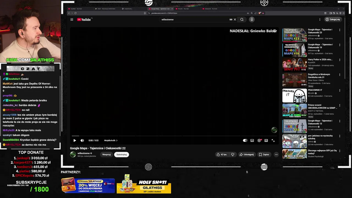Open options menu for Dragothica video
Screen dimensions: 352x198
tap(340, 75)
